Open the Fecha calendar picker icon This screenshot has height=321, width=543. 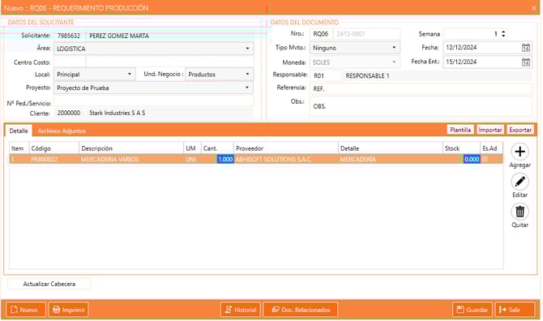pyautogui.click(x=526, y=48)
